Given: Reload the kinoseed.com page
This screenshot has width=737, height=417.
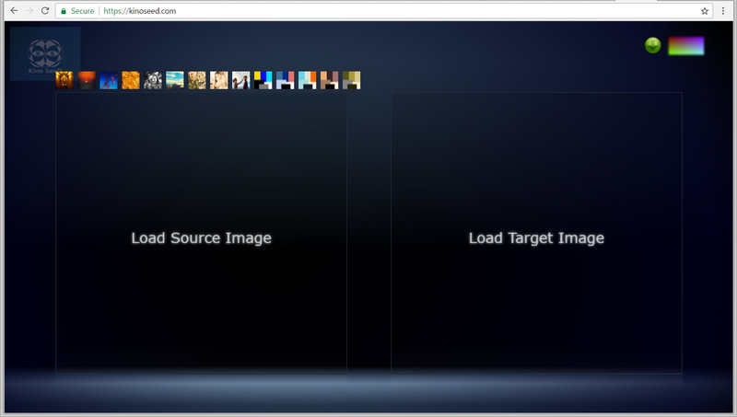Looking at the screenshot, I should [x=45, y=11].
